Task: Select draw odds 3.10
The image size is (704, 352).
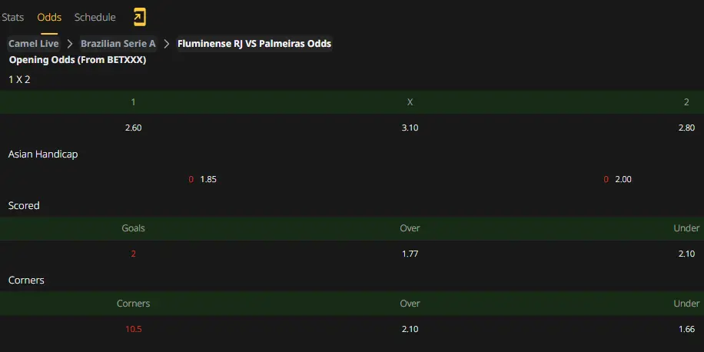Action: tap(410, 128)
